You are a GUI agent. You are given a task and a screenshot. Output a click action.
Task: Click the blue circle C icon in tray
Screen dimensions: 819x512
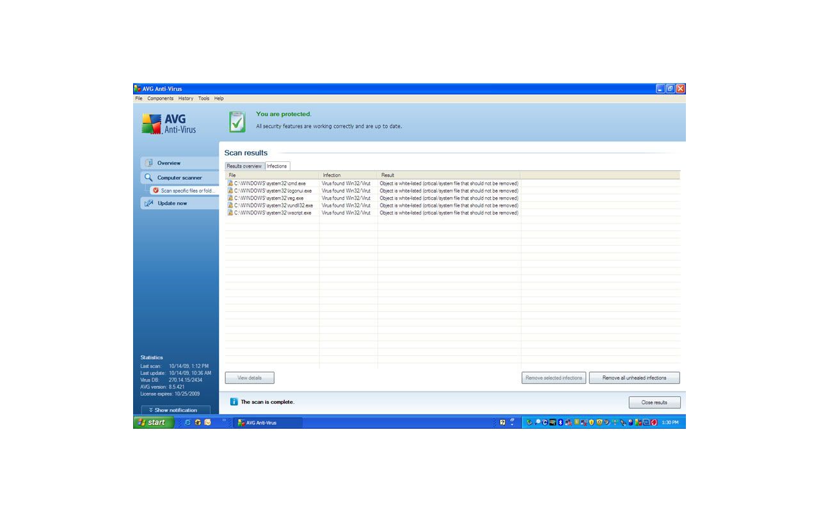pyautogui.click(x=545, y=422)
